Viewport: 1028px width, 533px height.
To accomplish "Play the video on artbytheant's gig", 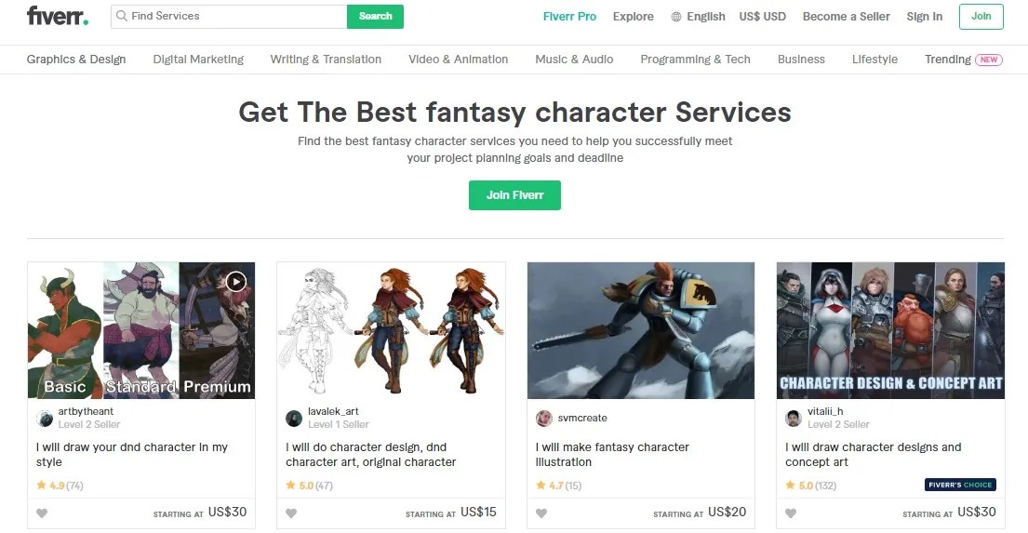I will pos(236,281).
